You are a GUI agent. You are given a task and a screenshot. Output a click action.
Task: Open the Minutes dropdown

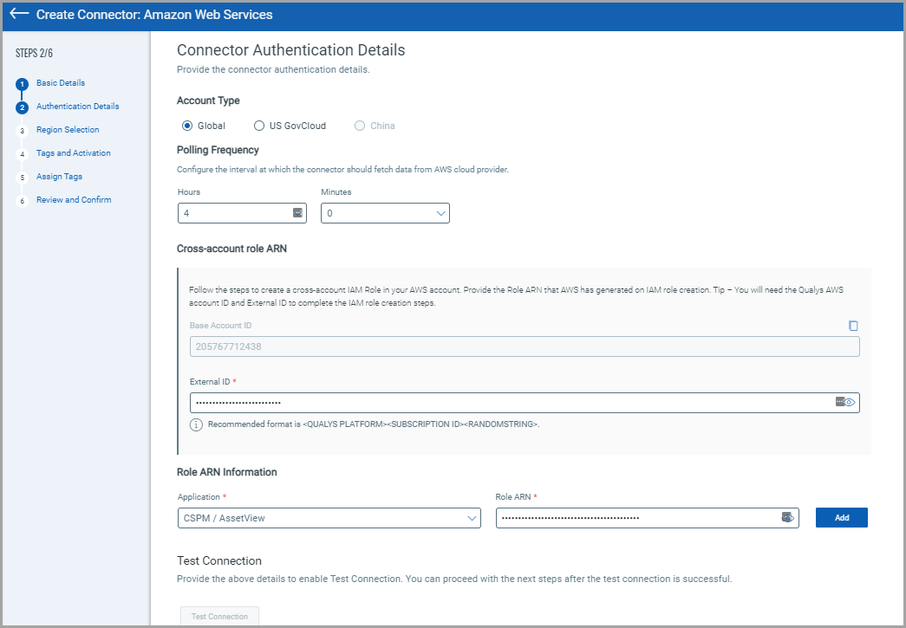(385, 213)
